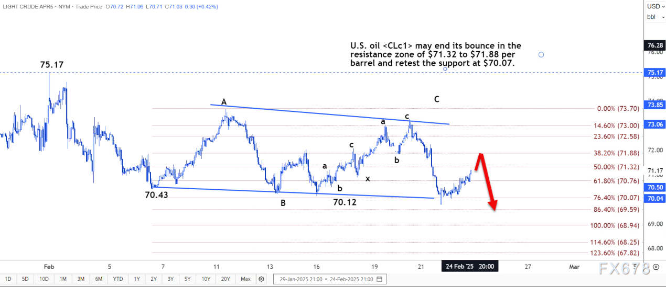Viewport: 666px width, 287px height.
Task: Click the 70.12 low label on the chart
Action: pyautogui.click(x=345, y=201)
